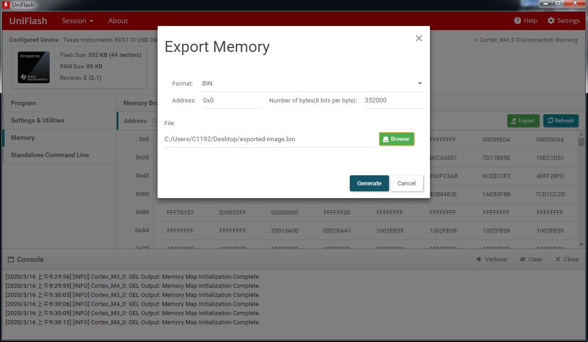Cancel the Export Memory dialog
588x342 pixels.
406,183
